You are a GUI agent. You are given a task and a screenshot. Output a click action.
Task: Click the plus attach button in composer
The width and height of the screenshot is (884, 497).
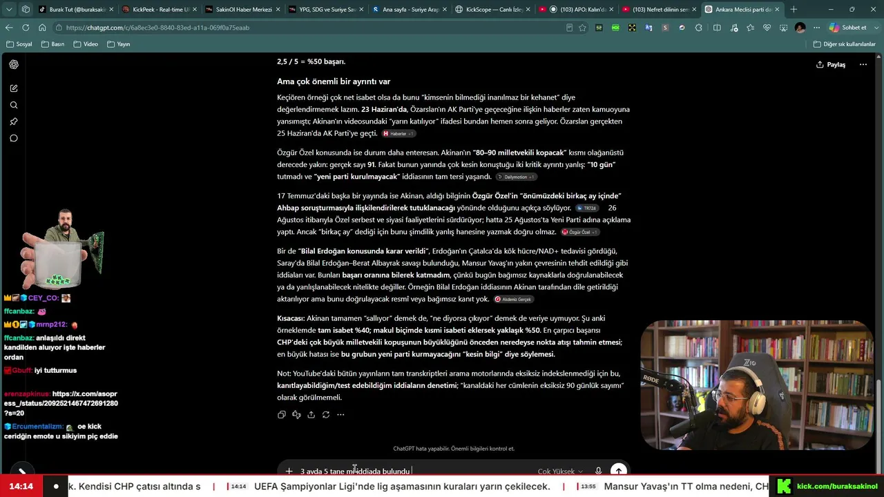coord(289,471)
